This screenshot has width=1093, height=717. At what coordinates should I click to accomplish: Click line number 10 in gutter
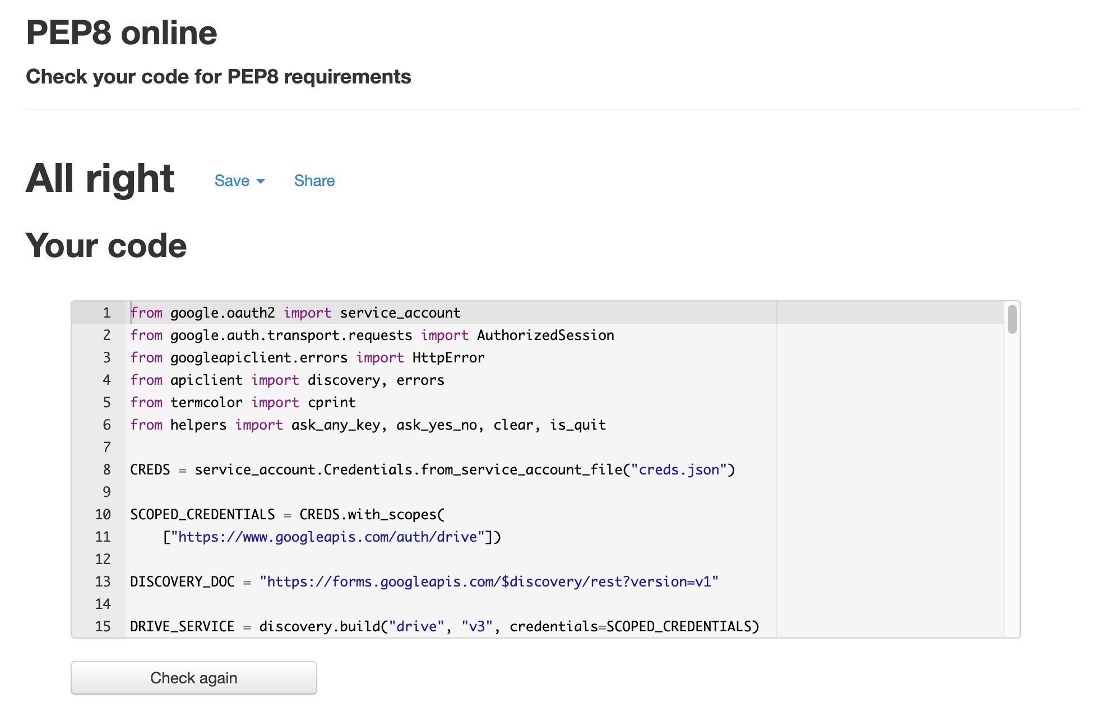click(x=103, y=514)
